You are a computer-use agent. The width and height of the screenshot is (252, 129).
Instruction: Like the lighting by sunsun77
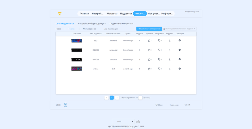point(149,59)
